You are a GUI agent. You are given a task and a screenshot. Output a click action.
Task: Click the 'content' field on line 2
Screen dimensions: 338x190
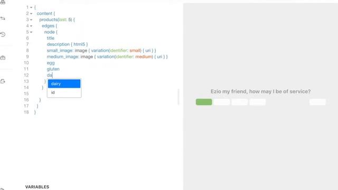tap(44, 13)
